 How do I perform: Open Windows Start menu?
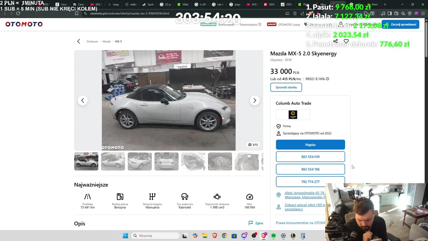(125, 236)
